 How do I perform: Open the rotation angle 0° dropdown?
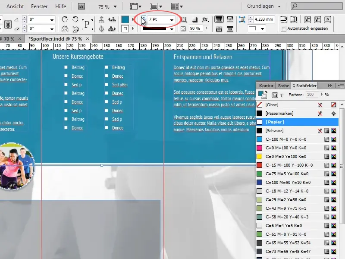(52, 20)
